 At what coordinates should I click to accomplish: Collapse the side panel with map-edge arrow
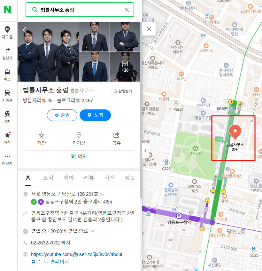(x=145, y=150)
